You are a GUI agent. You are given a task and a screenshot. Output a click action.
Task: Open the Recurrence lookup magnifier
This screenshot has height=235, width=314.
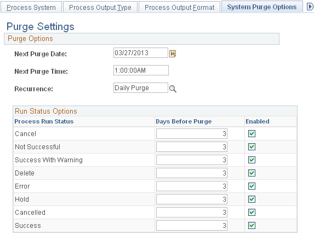click(x=173, y=89)
